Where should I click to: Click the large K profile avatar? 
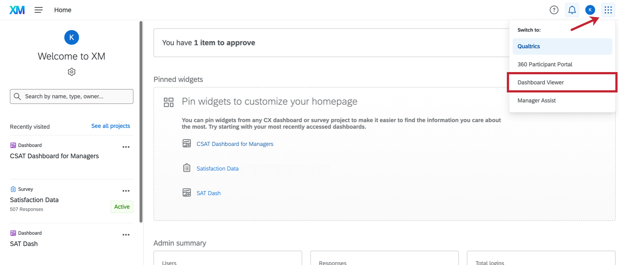pyautogui.click(x=72, y=37)
